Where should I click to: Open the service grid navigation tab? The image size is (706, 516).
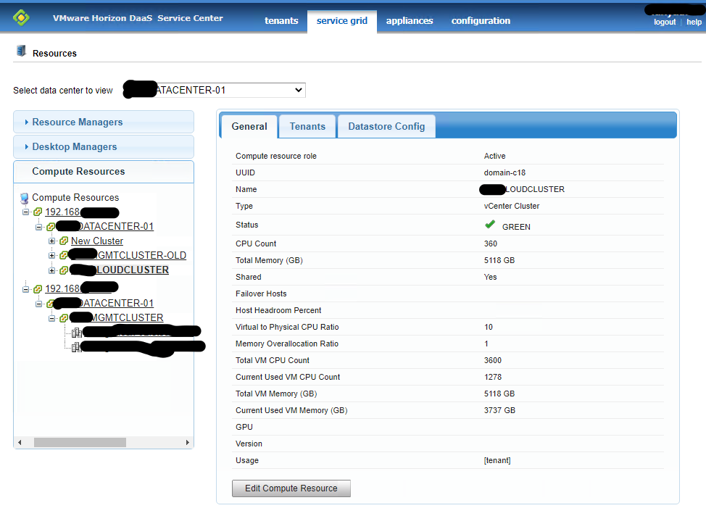click(x=342, y=21)
